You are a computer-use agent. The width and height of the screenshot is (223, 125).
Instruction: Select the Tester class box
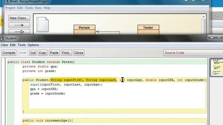pos(148,30)
